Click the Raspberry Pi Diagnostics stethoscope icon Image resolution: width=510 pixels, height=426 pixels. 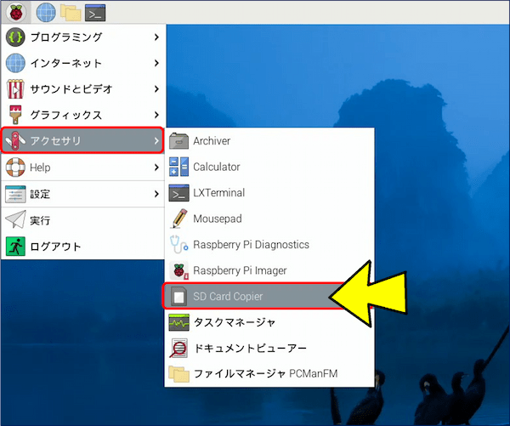(x=178, y=245)
